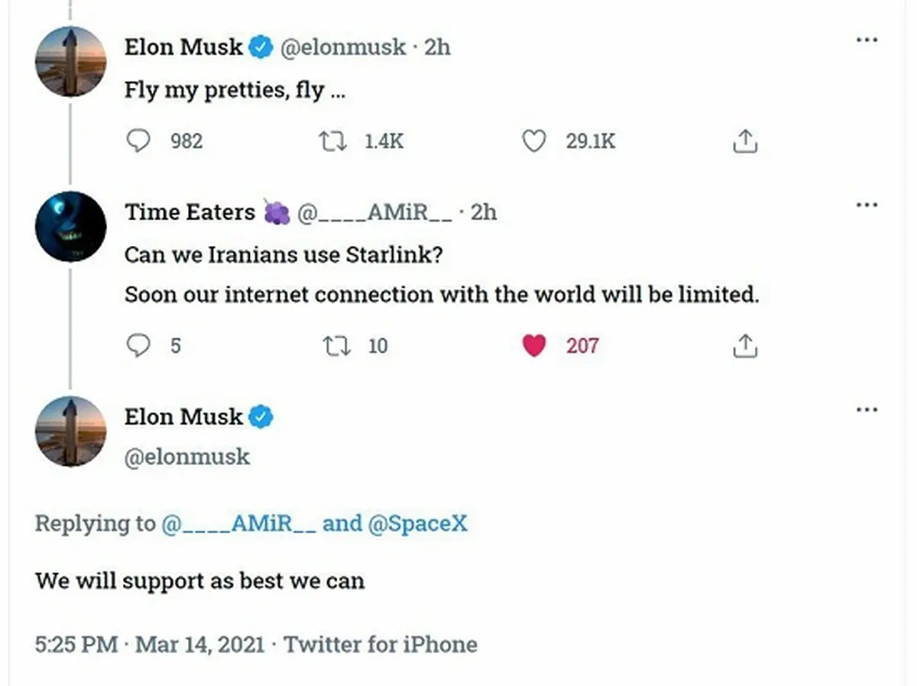Click the @____AMiR__ mention in Replying to
This screenshot has height=686, width=917.
(238, 523)
